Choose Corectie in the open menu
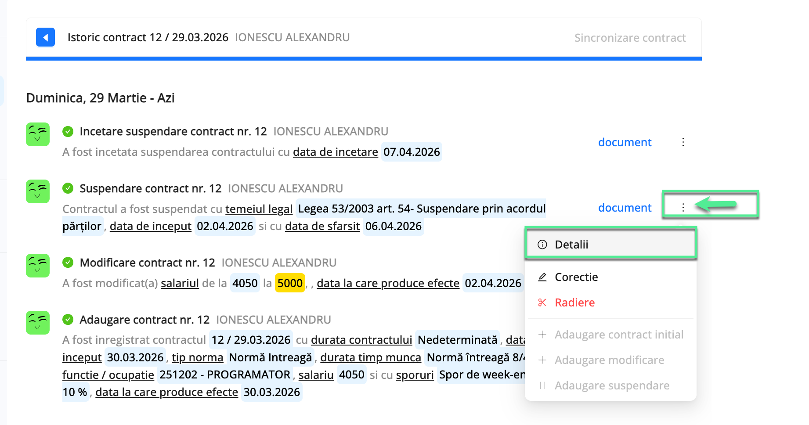Image resolution: width=809 pixels, height=425 pixels. [576, 277]
